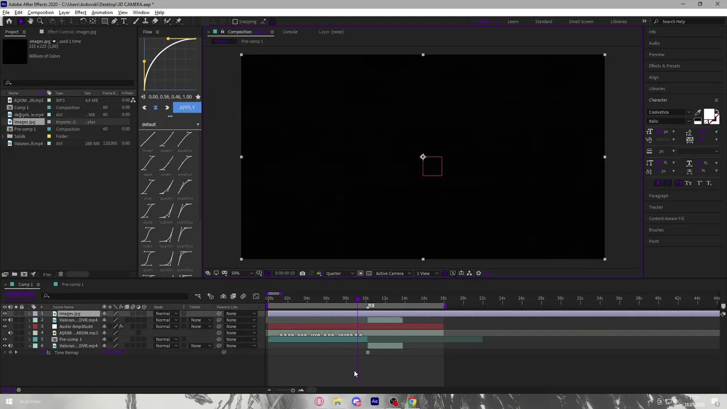Click the motion blur enable icon in the timeline
The image size is (727, 409).
tap(243, 297)
